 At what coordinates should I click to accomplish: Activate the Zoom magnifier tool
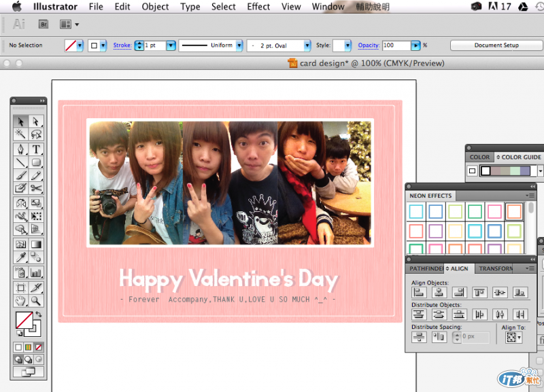tap(36, 301)
